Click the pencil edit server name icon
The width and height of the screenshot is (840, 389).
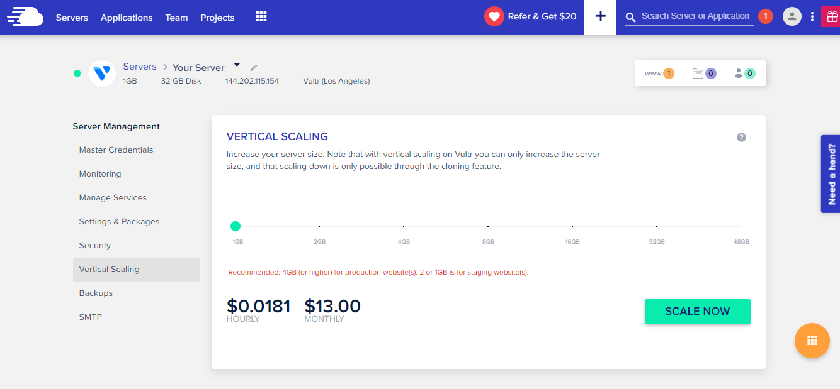(x=254, y=67)
